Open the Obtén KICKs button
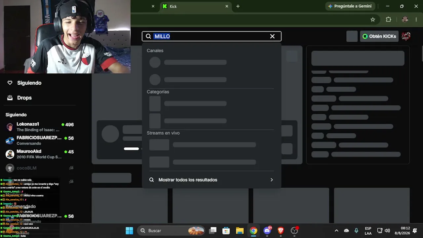The width and height of the screenshot is (423, 238). coord(379,36)
